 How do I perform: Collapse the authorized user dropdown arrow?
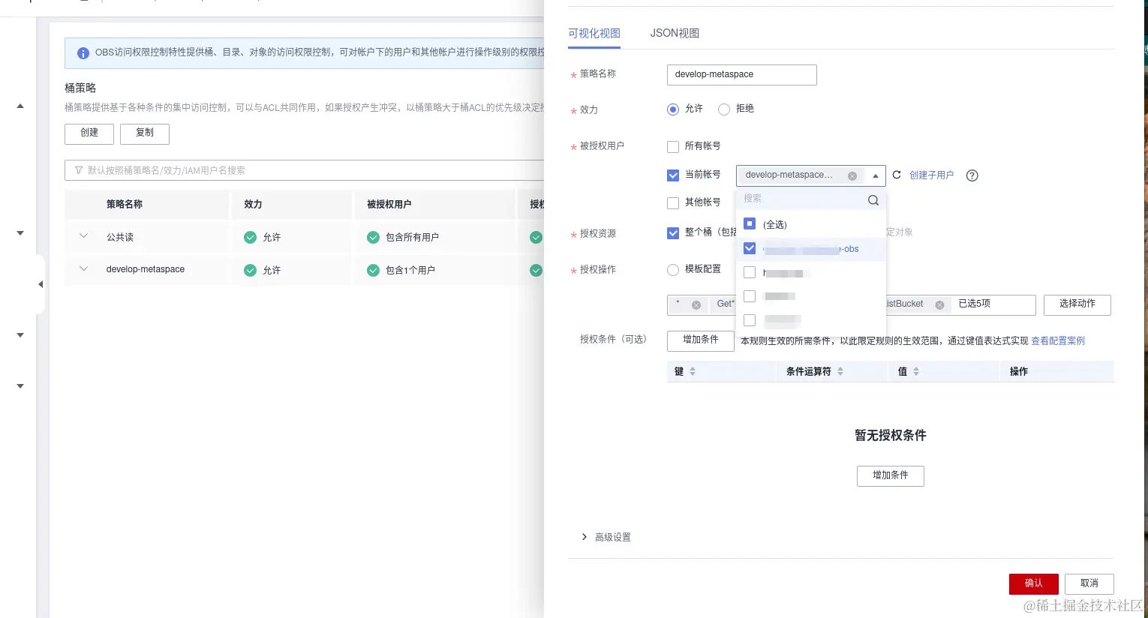click(x=875, y=175)
